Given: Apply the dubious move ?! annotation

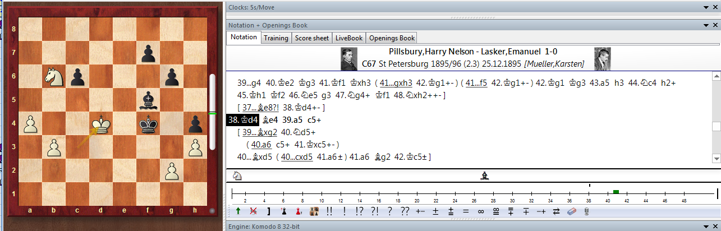Looking at the screenshot, I should 373,211.
